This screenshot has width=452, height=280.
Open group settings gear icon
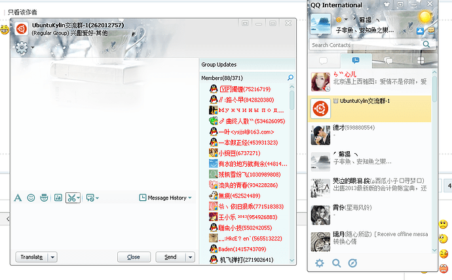22,48
